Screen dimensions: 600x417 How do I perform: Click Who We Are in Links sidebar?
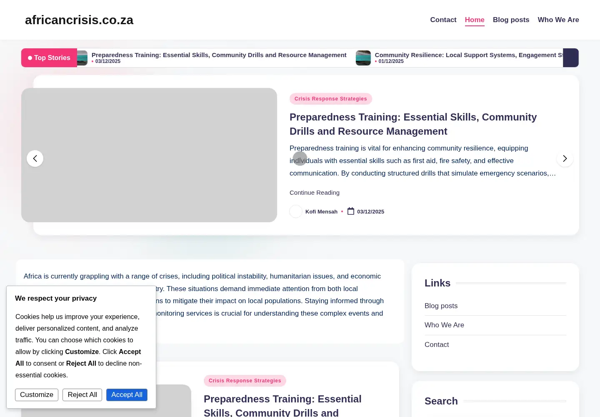click(x=444, y=325)
